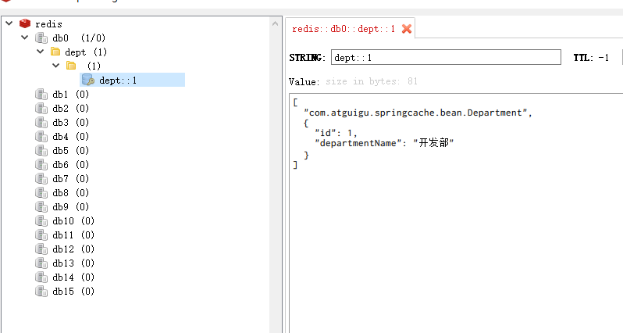Image resolution: width=623 pixels, height=333 pixels.
Task: Select the db1 (0) row label
Action: tap(71, 95)
